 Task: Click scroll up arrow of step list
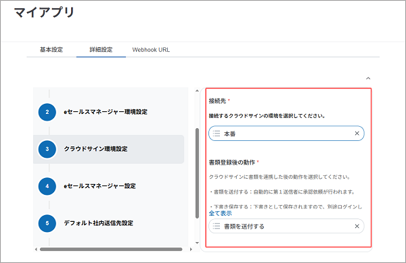point(198,90)
